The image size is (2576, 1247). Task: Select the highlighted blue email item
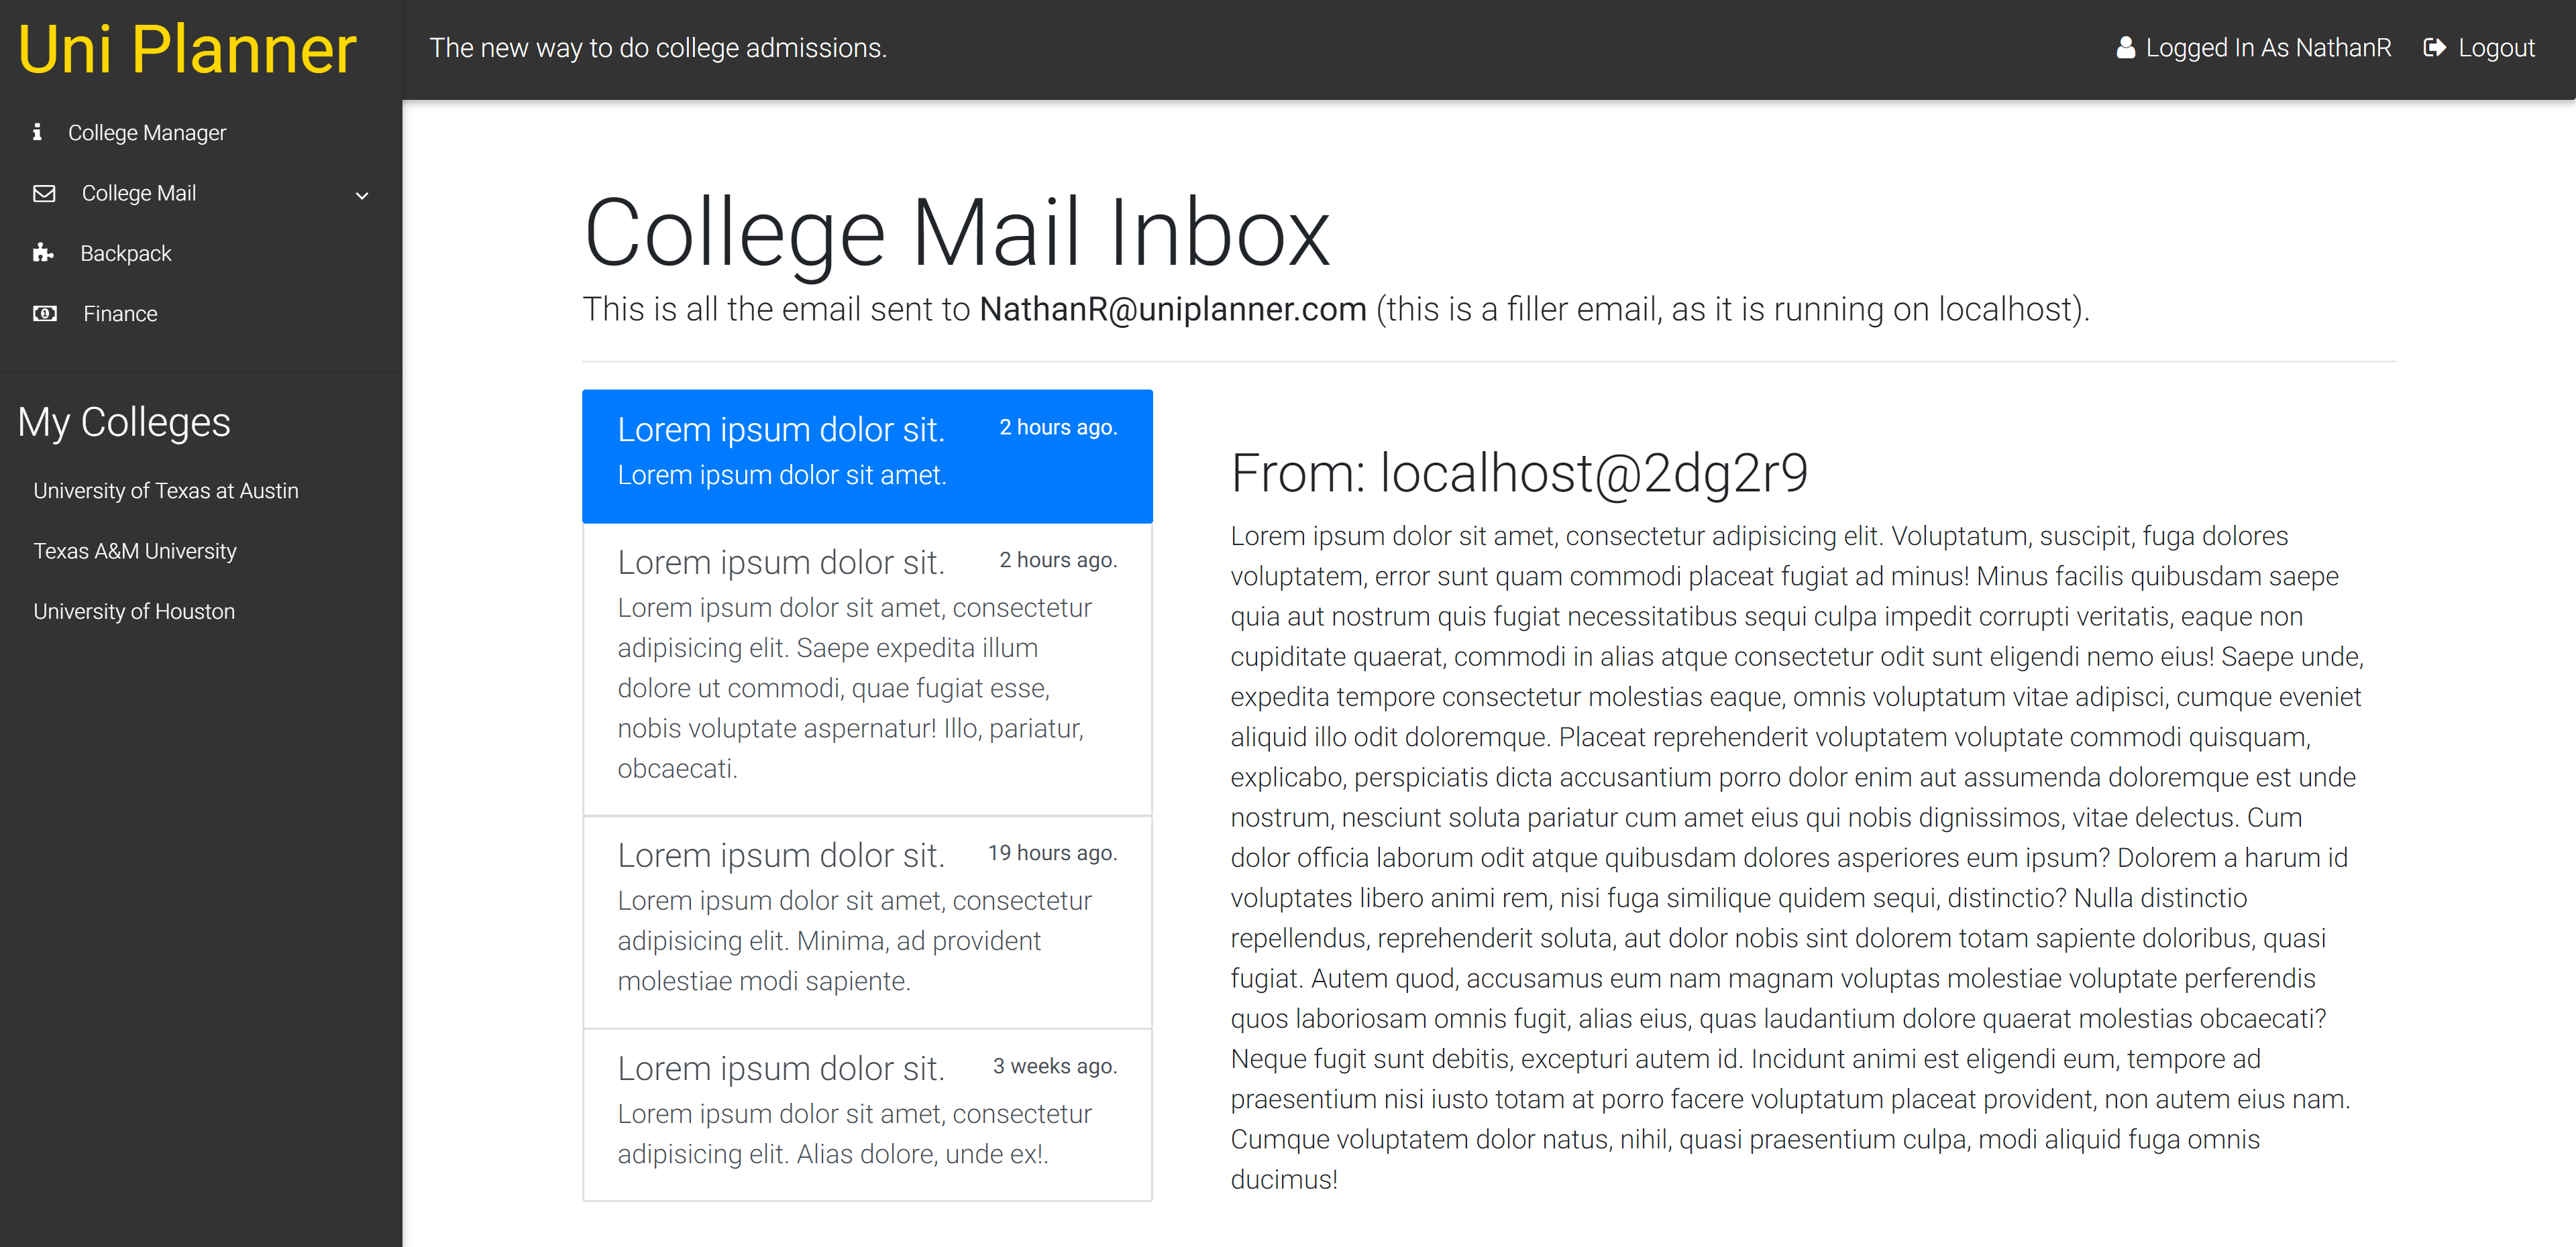tap(866, 456)
